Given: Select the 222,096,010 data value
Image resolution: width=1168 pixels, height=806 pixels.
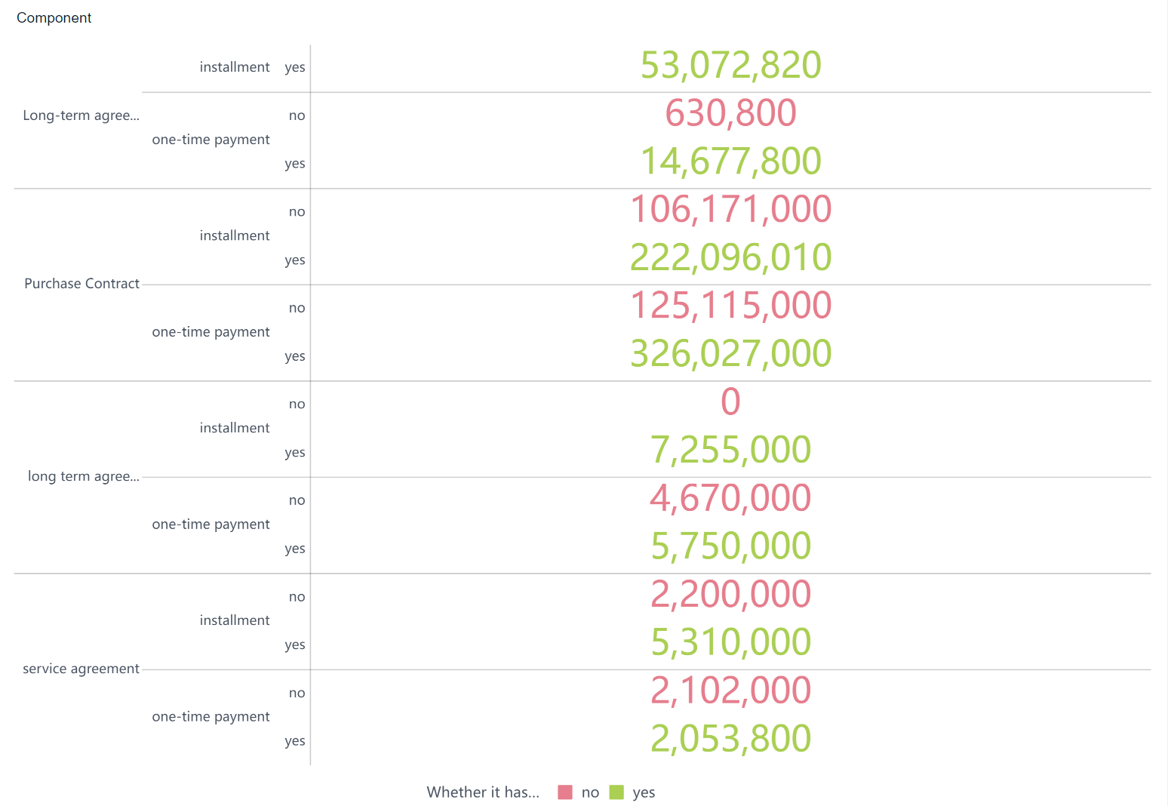Looking at the screenshot, I should coord(730,258).
